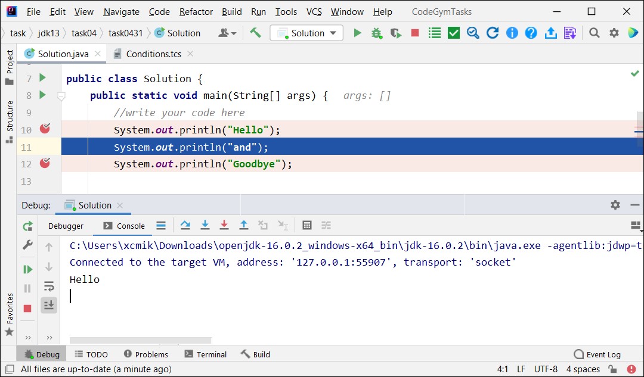Close the Solution.java tab
This screenshot has width=644, height=377.
point(98,54)
